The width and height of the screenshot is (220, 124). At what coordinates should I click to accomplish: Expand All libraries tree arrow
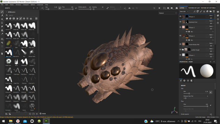tap(6, 12)
